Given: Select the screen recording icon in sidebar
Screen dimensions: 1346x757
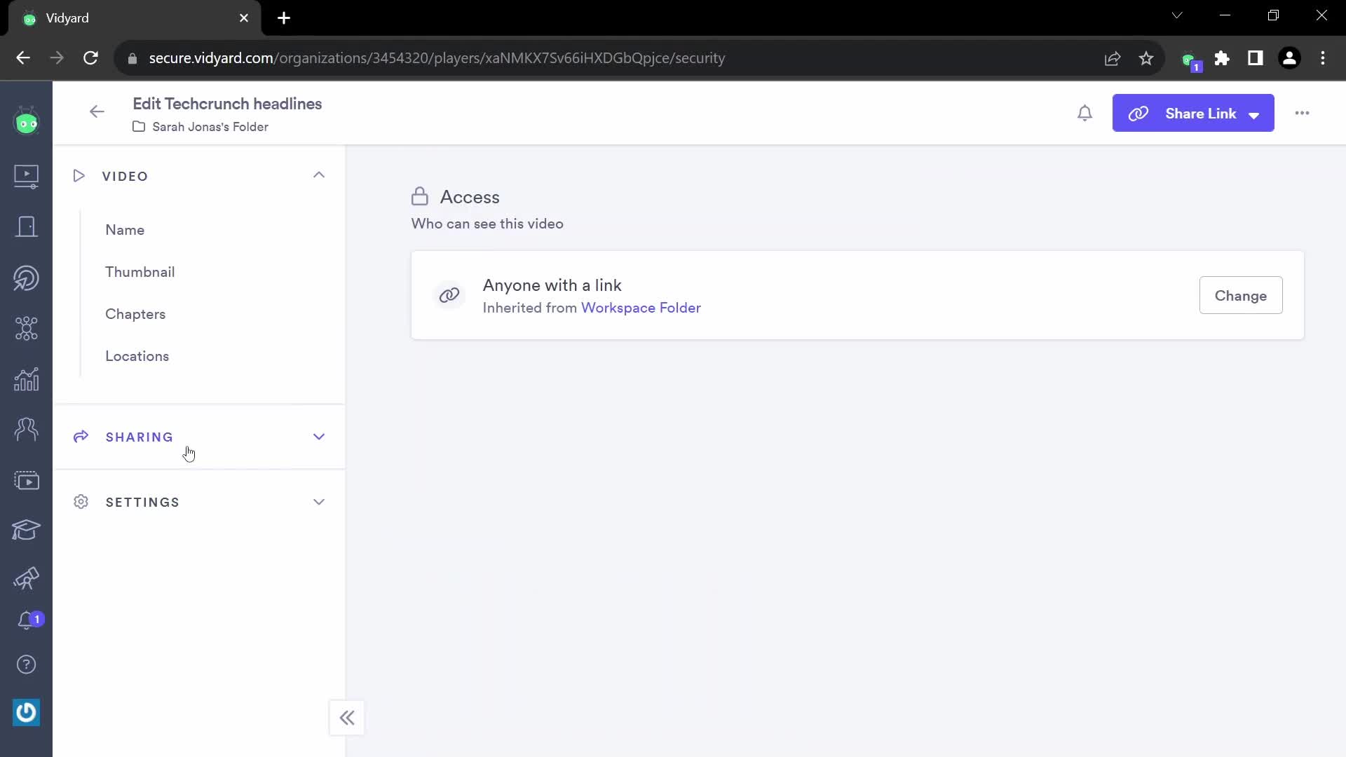Looking at the screenshot, I should coord(26,479).
